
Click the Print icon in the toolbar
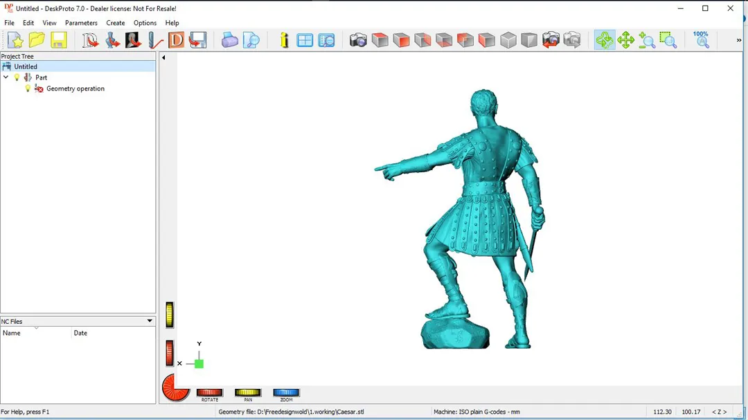tap(229, 40)
